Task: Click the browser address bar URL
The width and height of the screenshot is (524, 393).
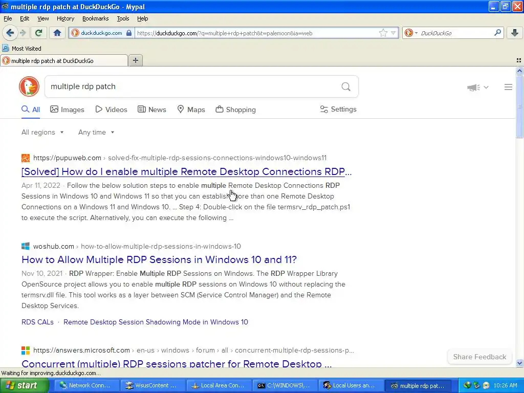Action: (x=257, y=33)
